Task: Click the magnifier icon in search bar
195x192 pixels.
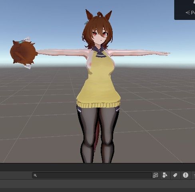Action: [35, 175]
